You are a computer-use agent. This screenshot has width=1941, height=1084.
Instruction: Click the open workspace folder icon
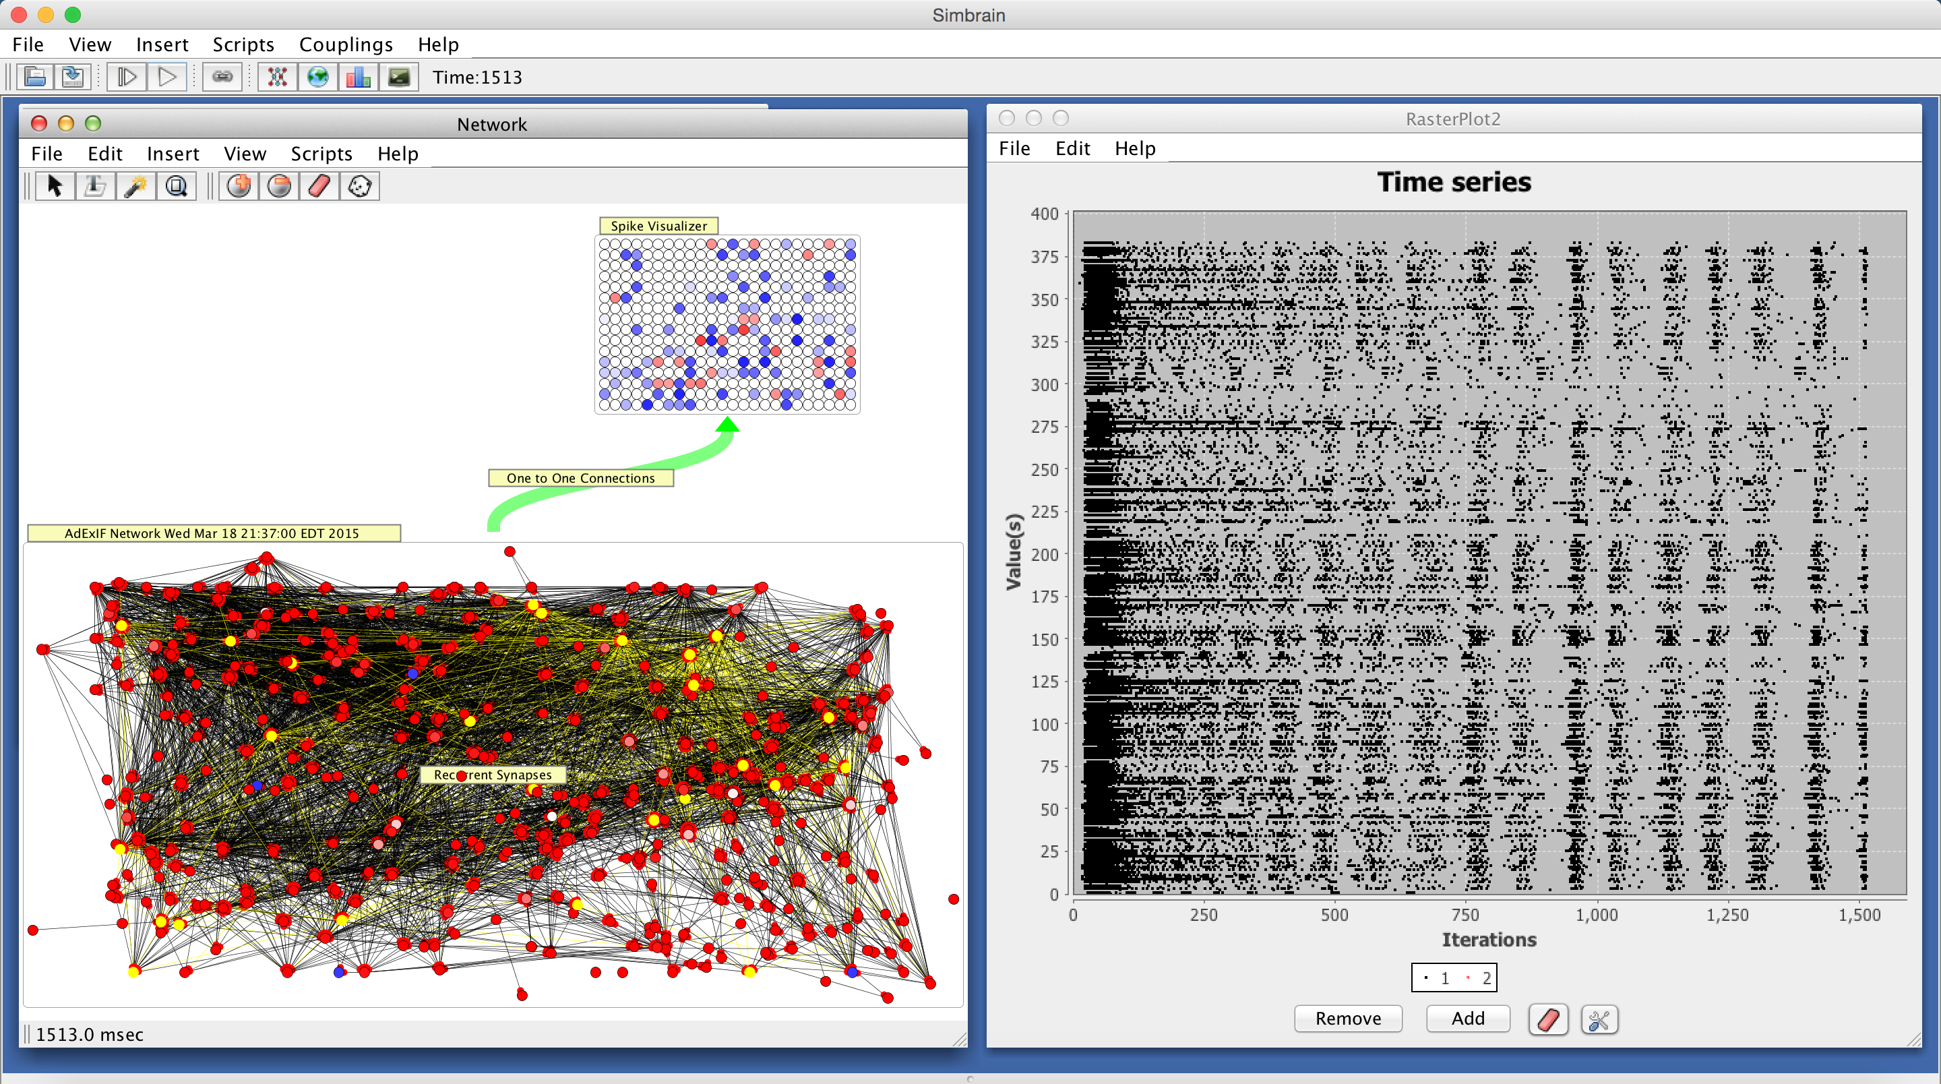pyautogui.click(x=34, y=77)
